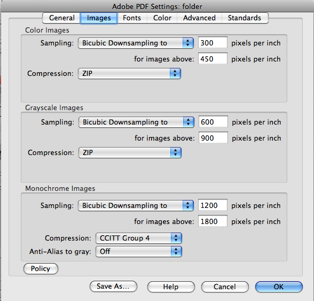Viewport: 314px width, 301px height.
Task: Open the Fonts tab
Action: [132, 18]
